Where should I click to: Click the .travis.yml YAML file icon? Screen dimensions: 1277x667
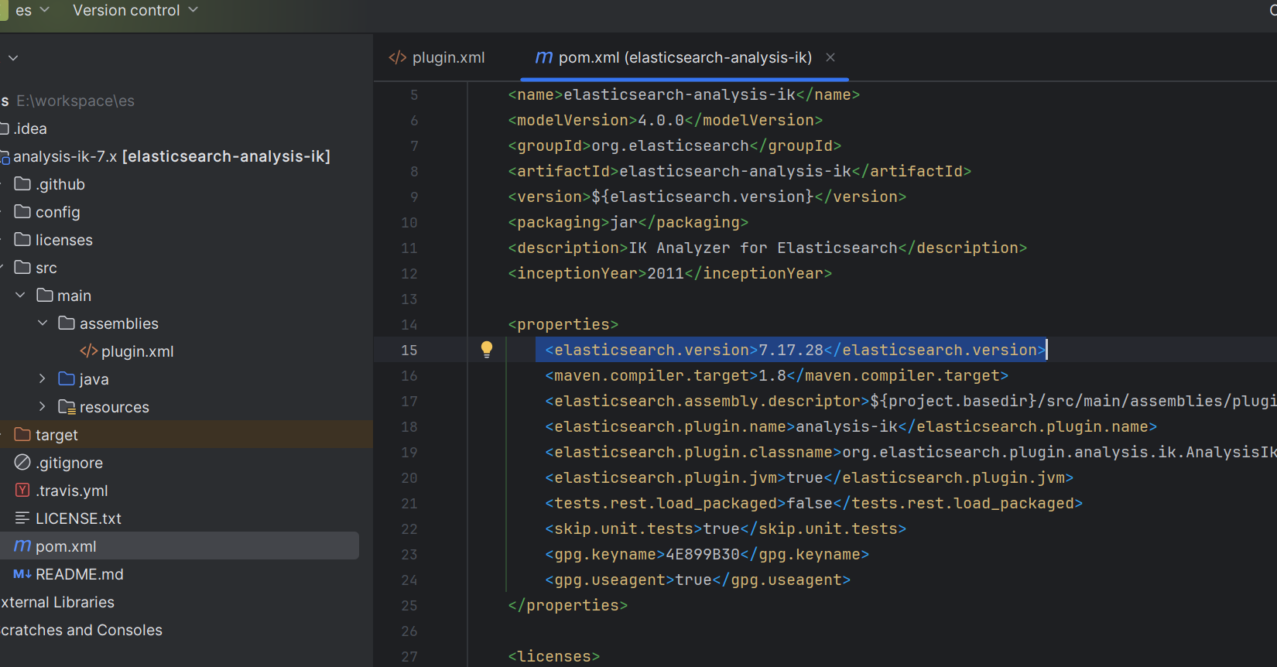click(x=22, y=491)
